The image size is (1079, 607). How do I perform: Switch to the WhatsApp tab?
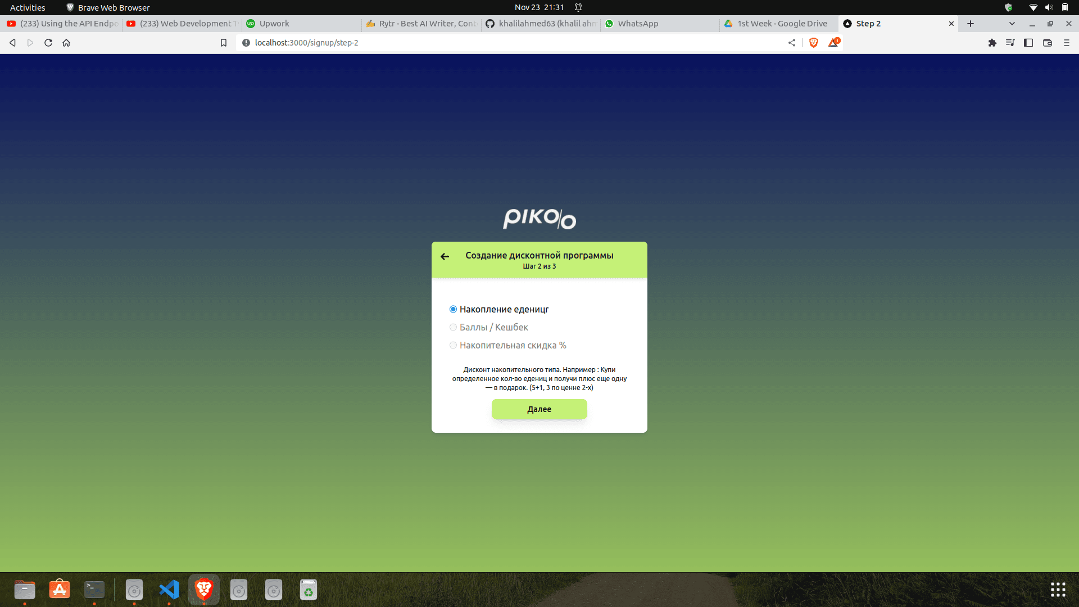[x=661, y=24]
